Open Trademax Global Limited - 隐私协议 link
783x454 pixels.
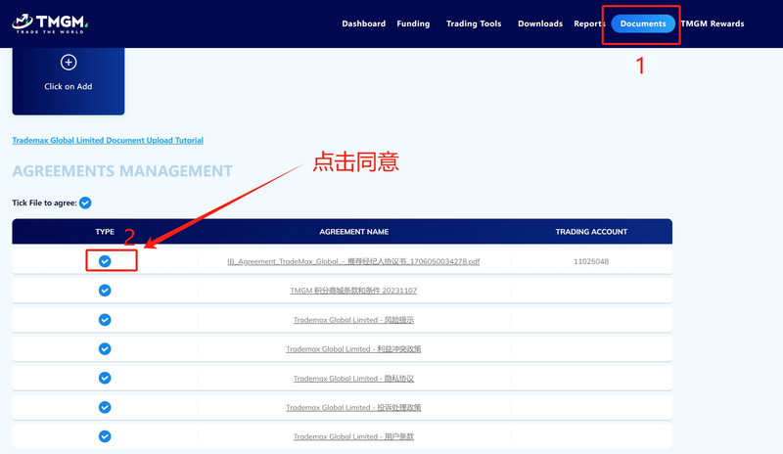(353, 378)
